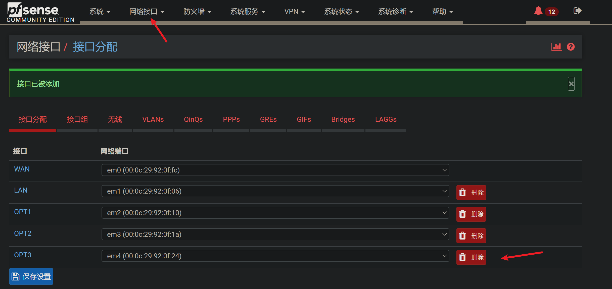
Task: Open the LAN em1 port dropdown
Action: click(x=275, y=191)
